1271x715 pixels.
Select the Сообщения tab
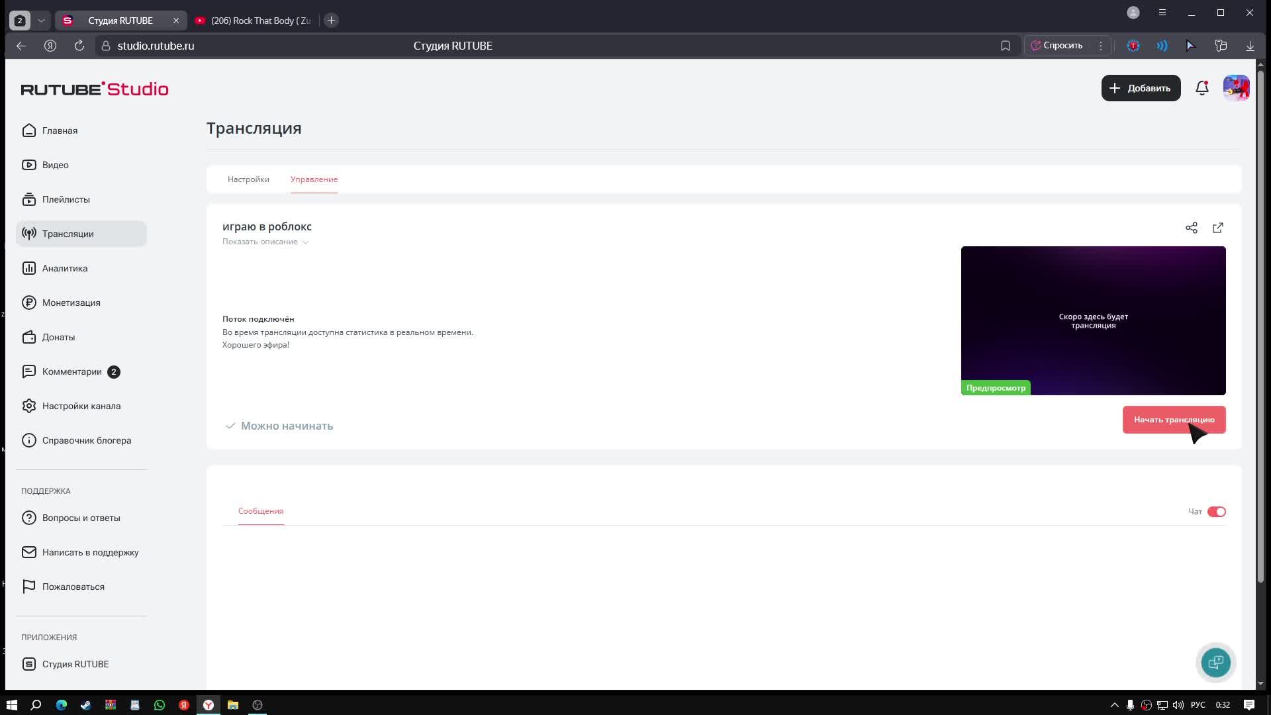(261, 511)
